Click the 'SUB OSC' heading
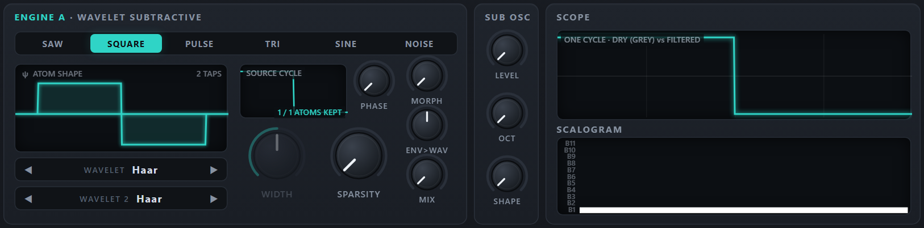The height and width of the screenshot is (228, 924). pyautogui.click(x=507, y=18)
